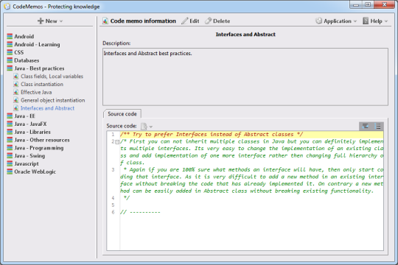Image resolution: width=398 pixels, height=265 pixels.
Task: Click the copy source code icon
Action: pos(144,126)
